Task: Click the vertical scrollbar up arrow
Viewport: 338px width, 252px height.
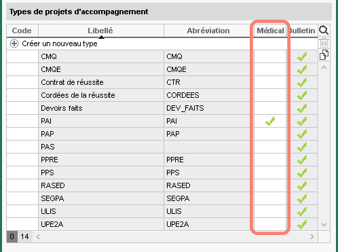Action: pos(324,67)
